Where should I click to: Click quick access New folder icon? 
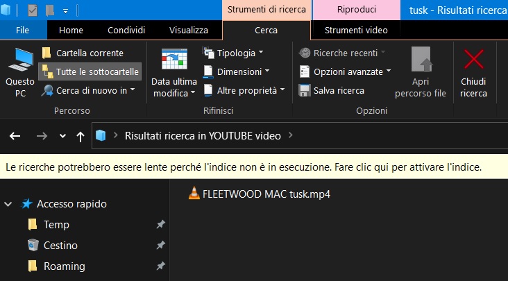point(49,10)
